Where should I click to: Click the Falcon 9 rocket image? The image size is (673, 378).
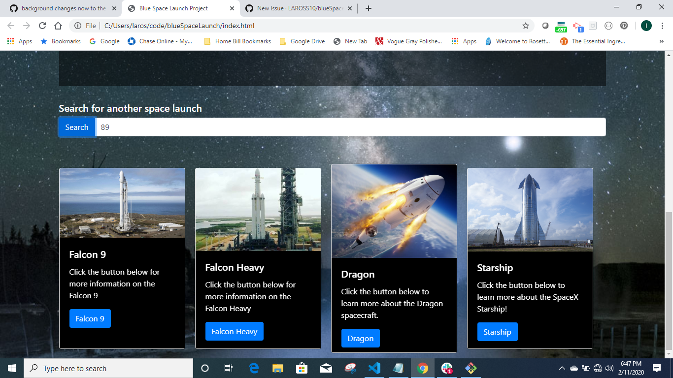[x=122, y=203]
